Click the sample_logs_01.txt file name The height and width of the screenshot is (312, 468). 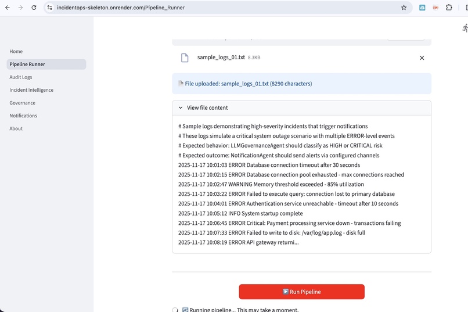click(221, 58)
